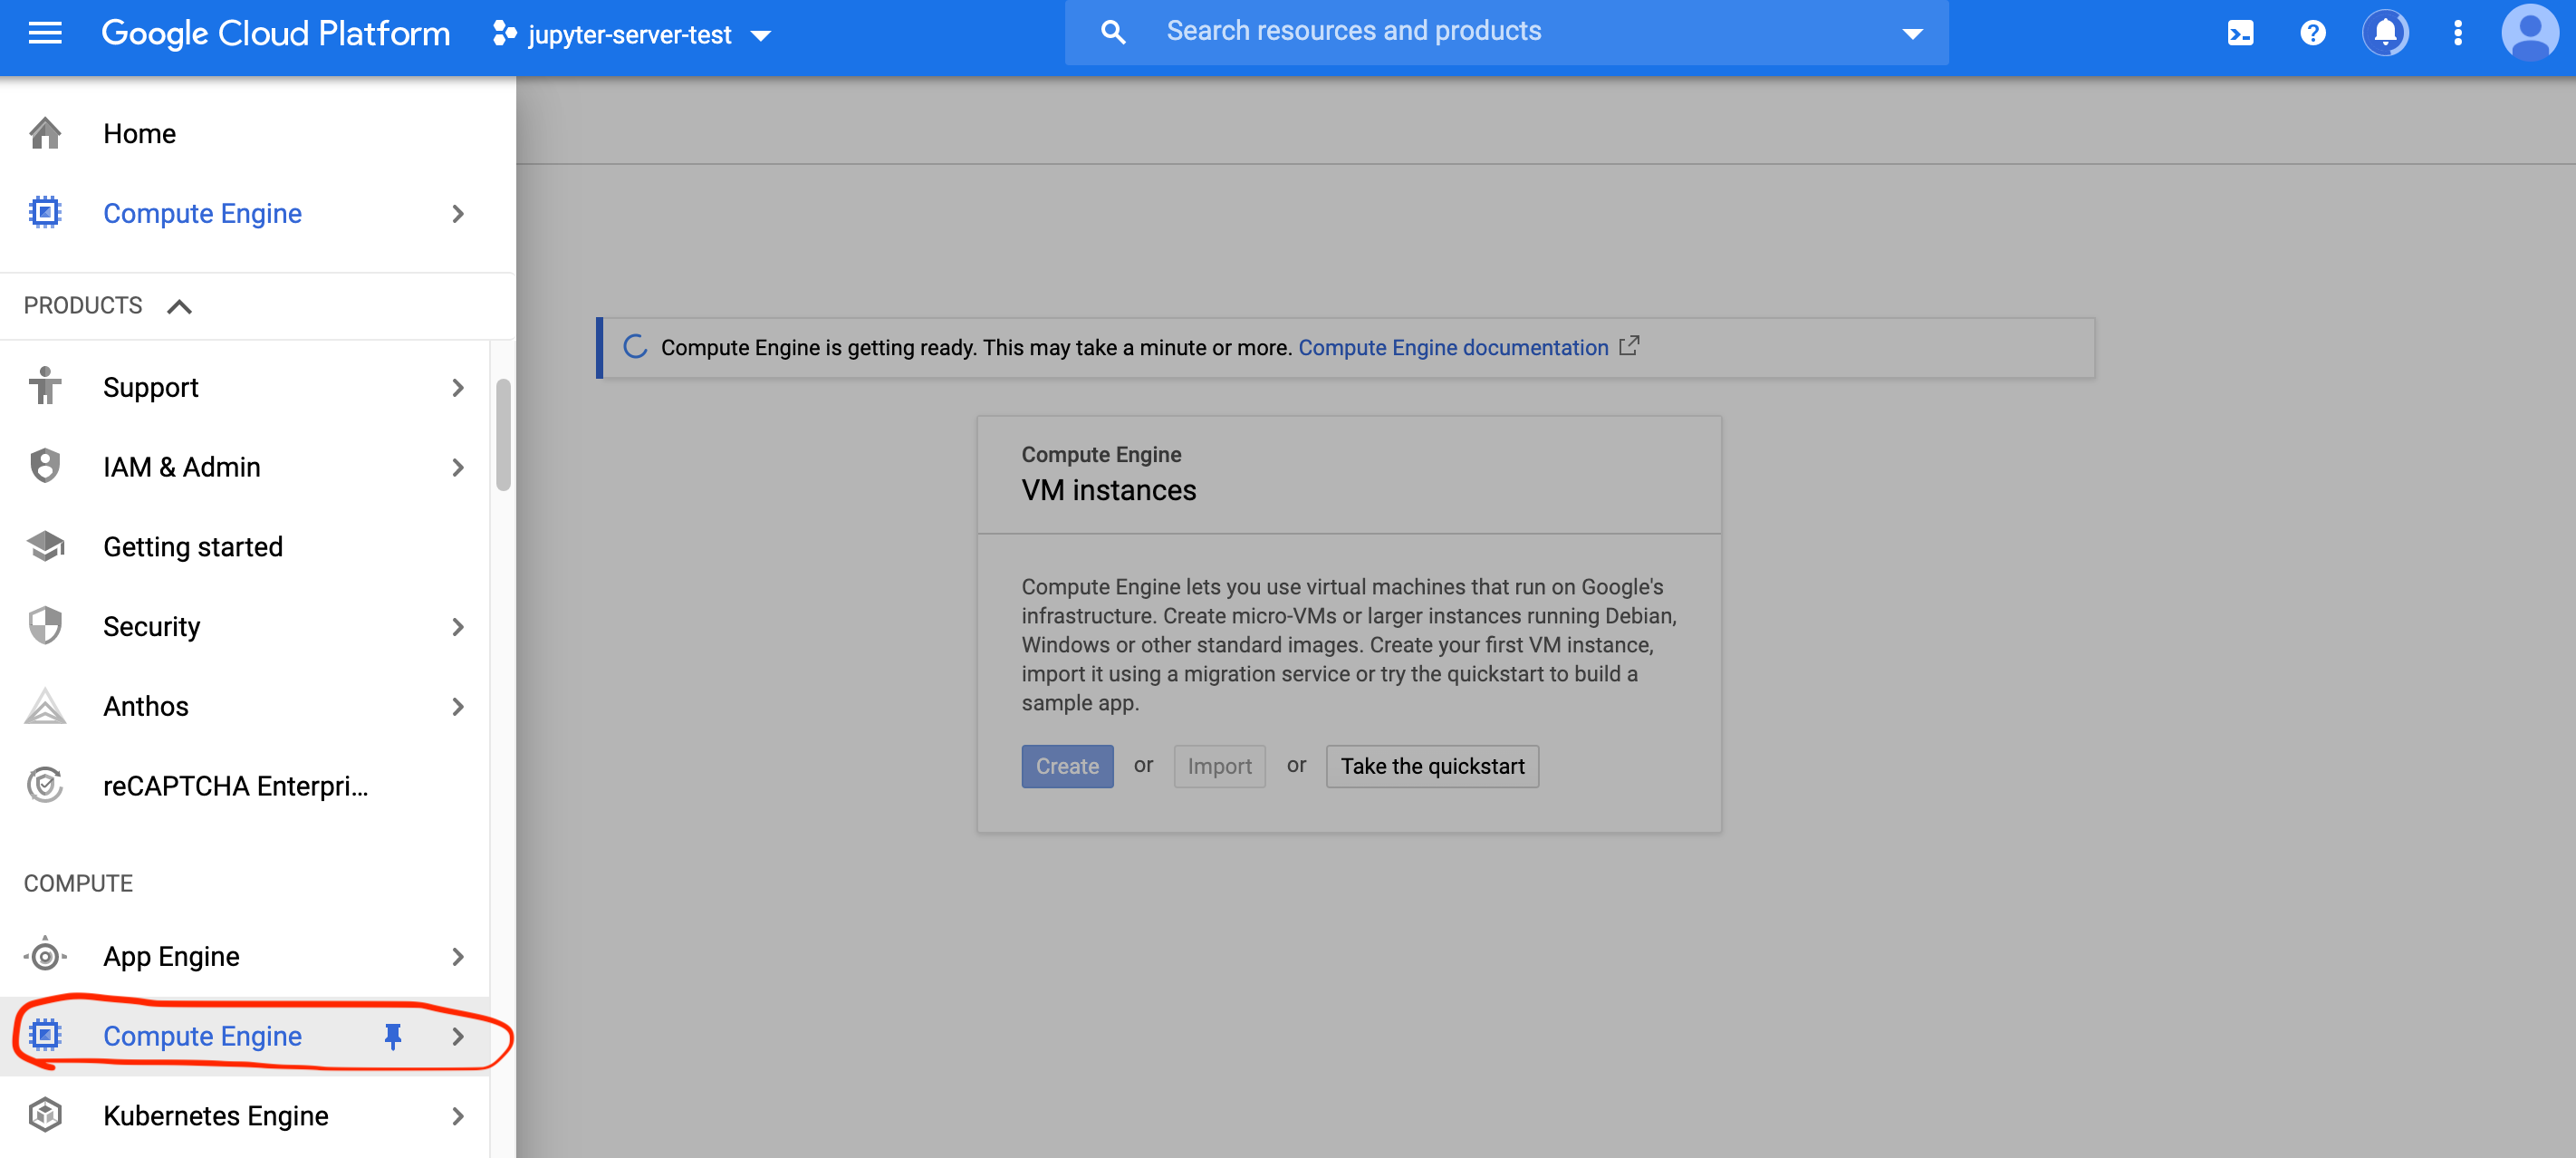This screenshot has width=2576, height=1158.
Task: Open the jupyter-server-test project dropdown
Action: click(632, 35)
